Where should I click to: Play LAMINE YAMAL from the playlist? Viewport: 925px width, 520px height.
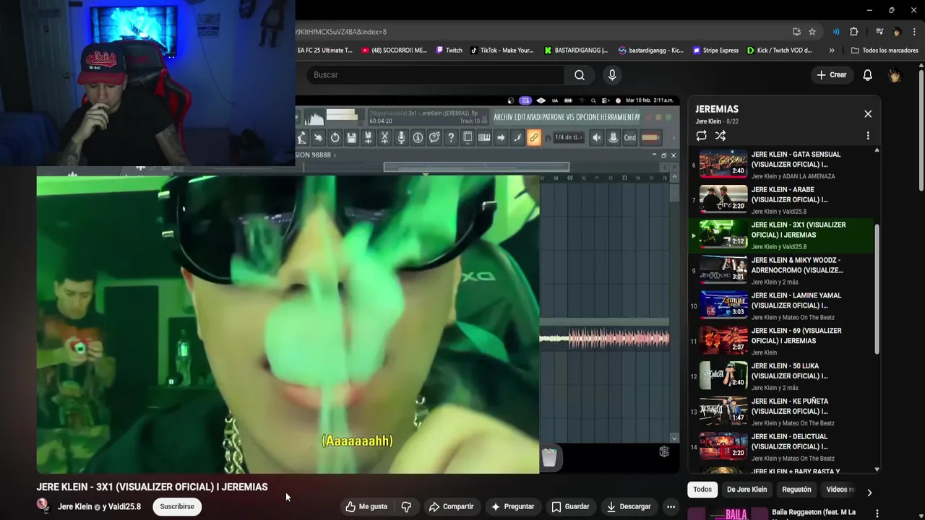[x=780, y=306]
